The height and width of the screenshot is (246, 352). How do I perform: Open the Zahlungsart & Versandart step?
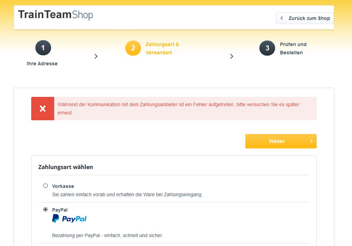[162, 48]
